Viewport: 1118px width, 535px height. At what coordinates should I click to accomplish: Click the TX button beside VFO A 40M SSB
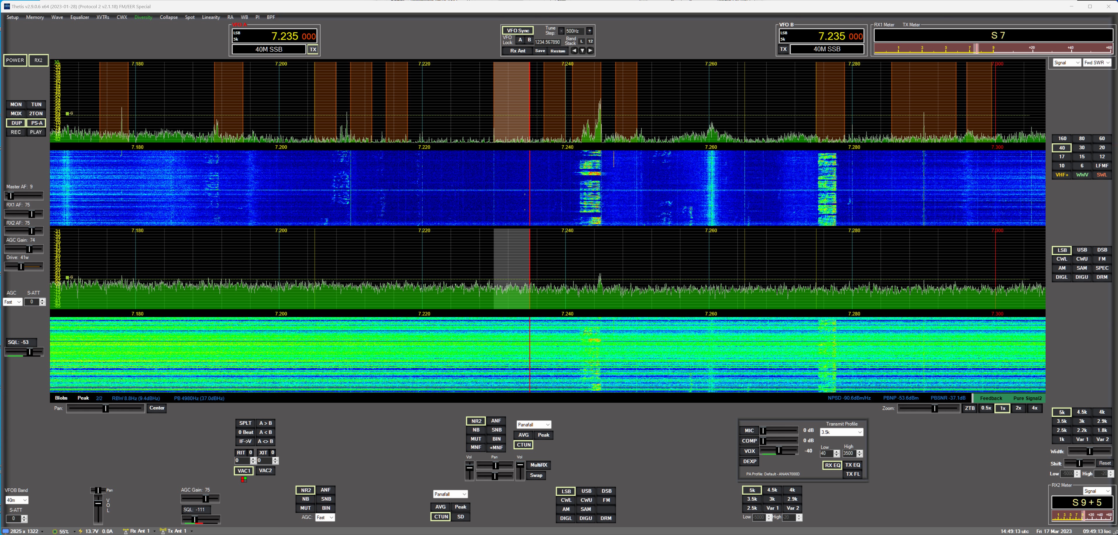[313, 49]
